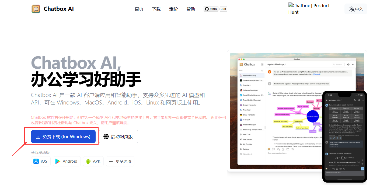Click three-dots menu in desktop preview header
Image resolution: width=373 pixels, height=192 pixels.
point(353,65)
